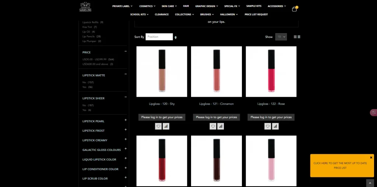Add Lipgloss 121 Cinnamon to wishlist
The height and width of the screenshot is (187, 377).
pos(213,126)
